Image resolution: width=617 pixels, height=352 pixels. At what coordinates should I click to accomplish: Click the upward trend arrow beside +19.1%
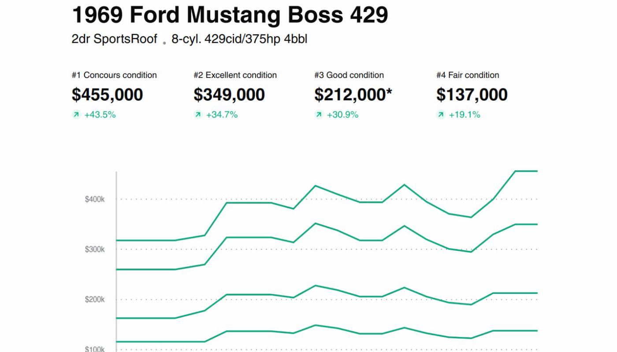click(441, 115)
